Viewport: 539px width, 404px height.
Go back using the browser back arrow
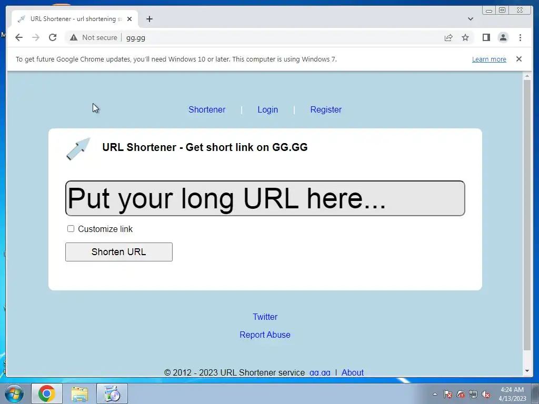[19, 37]
